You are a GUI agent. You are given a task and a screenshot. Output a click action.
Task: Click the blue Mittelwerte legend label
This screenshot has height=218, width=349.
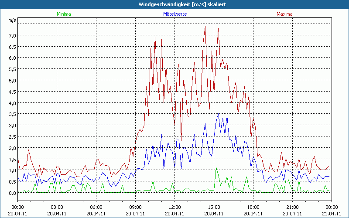175,14
